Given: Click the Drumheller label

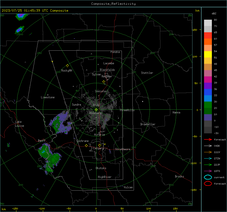Looking at the screenshot, I should [148, 124].
